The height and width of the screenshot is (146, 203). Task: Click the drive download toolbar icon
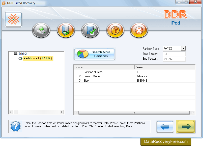point(41,30)
